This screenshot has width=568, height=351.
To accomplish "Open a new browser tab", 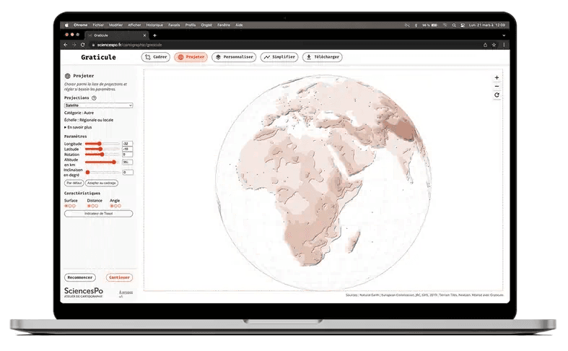I will coord(154,35).
